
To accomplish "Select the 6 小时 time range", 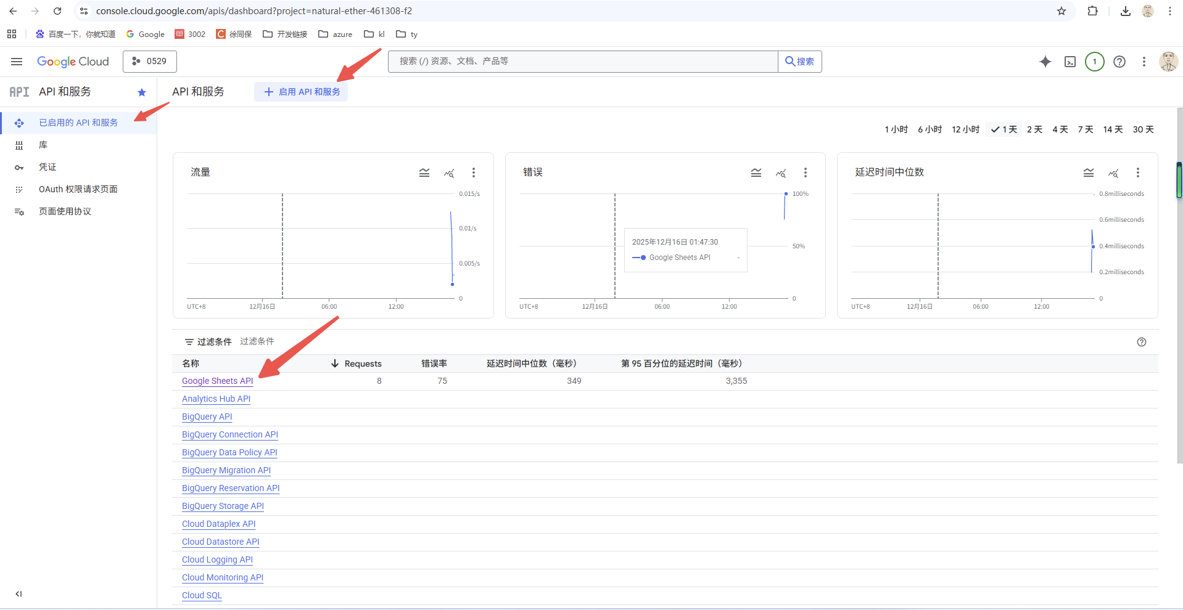I will (929, 129).
